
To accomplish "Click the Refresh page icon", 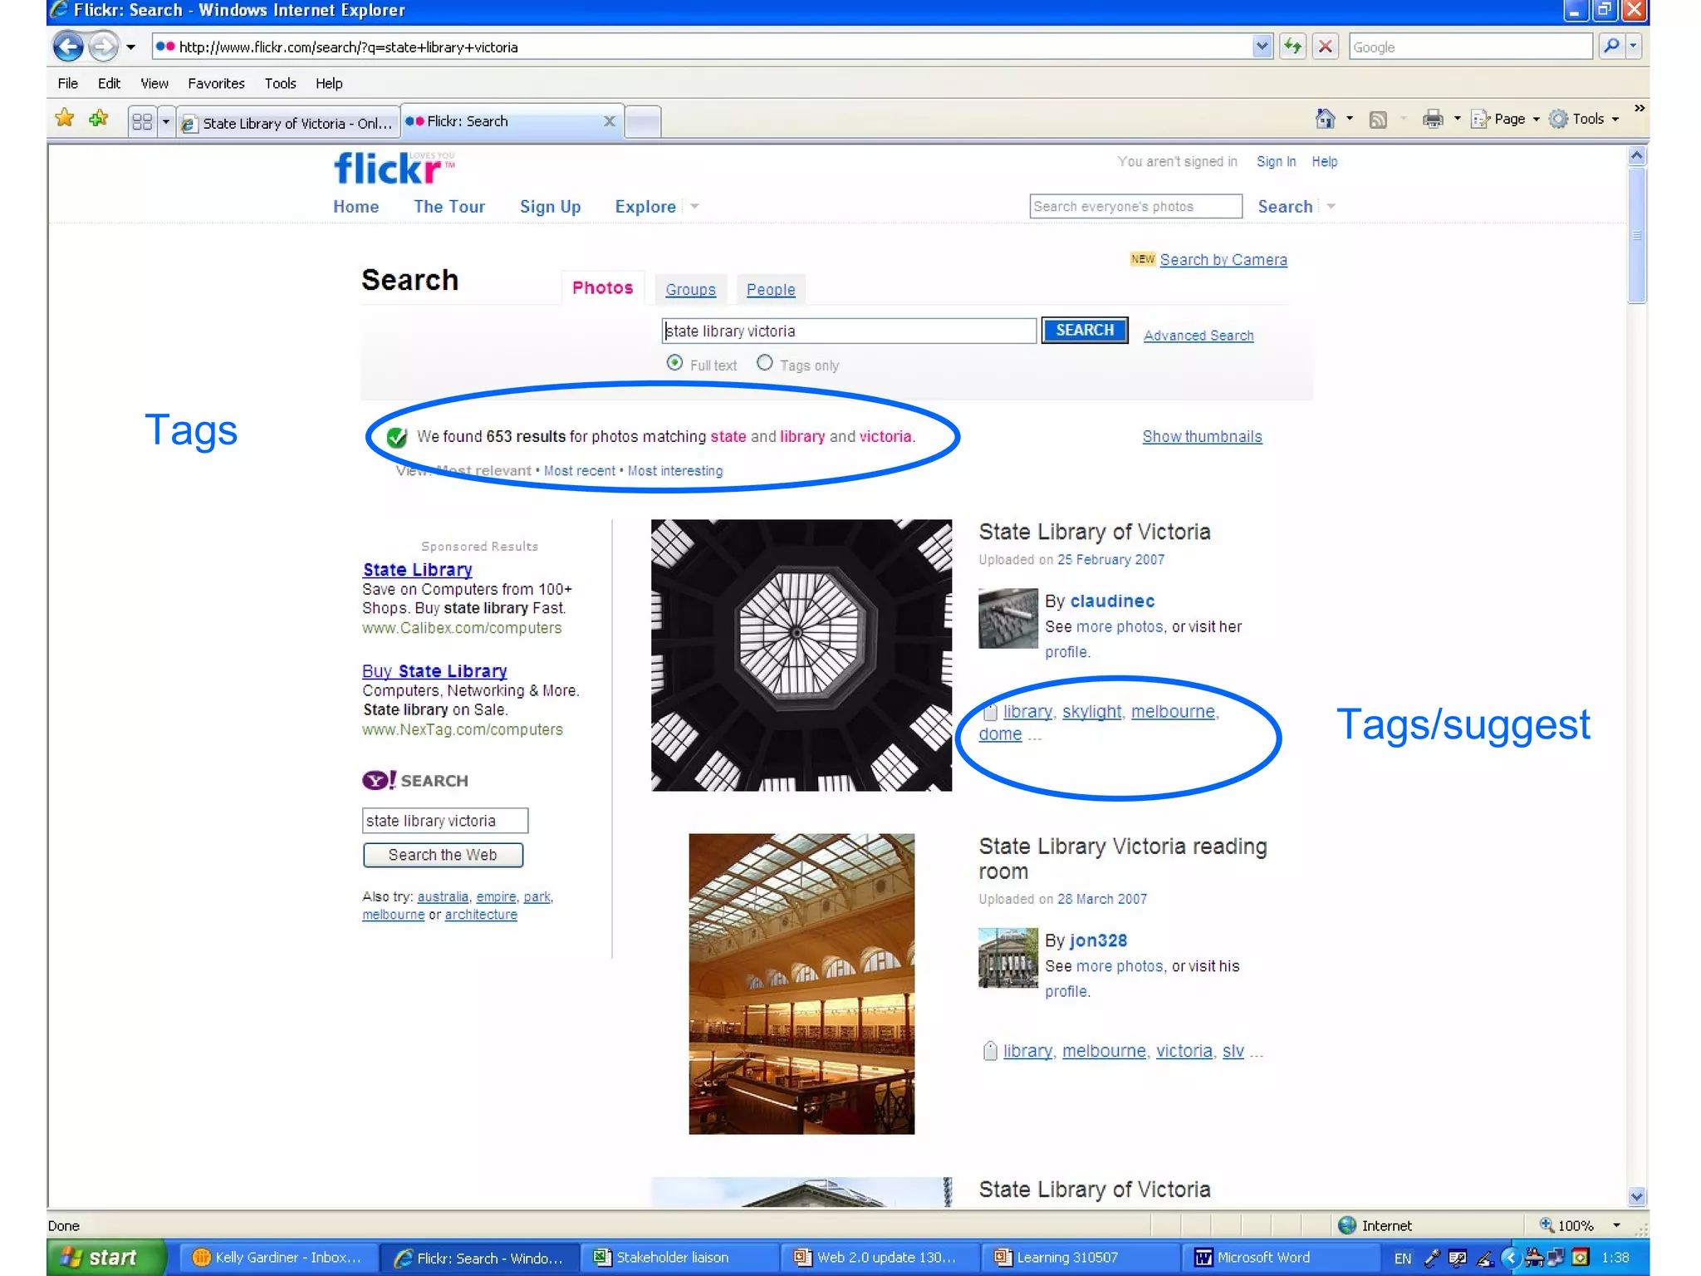I will coord(1292,47).
